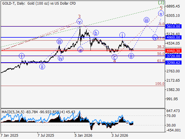Click the circled wave b label
Screen dimensions: 185x139
tap(96, 33)
